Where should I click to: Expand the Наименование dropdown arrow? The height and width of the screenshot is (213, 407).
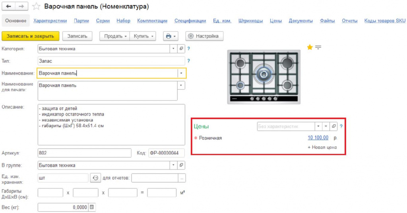[181, 73]
